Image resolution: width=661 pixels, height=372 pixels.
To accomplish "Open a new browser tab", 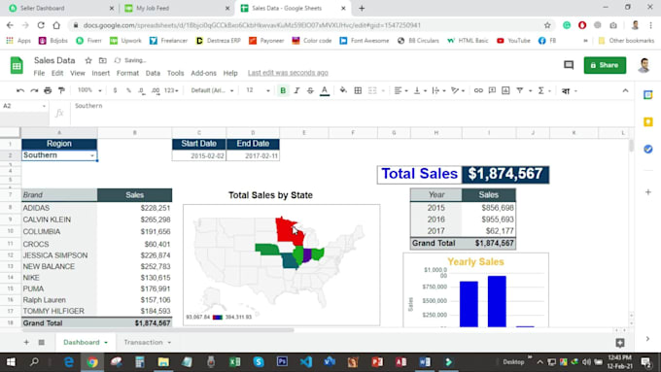I will pyautogui.click(x=362, y=8).
